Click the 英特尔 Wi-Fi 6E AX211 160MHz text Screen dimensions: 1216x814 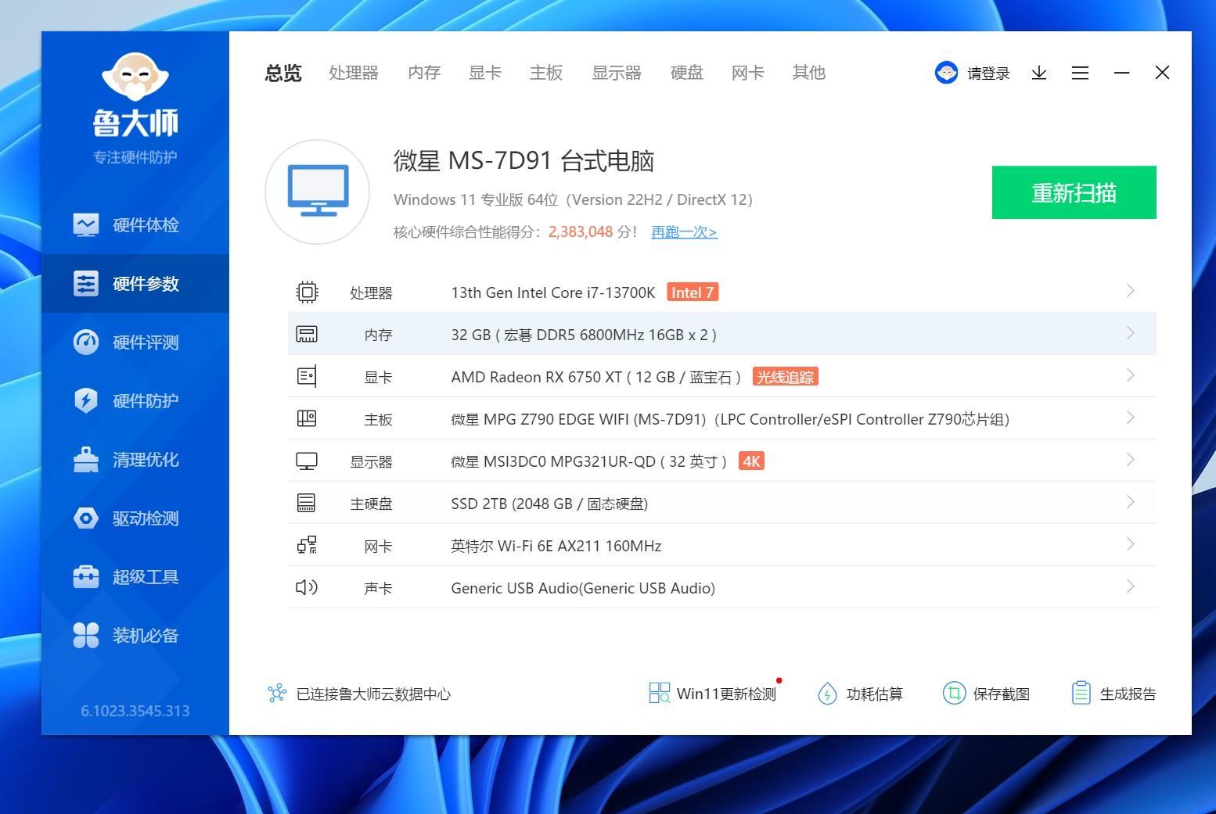coord(556,546)
